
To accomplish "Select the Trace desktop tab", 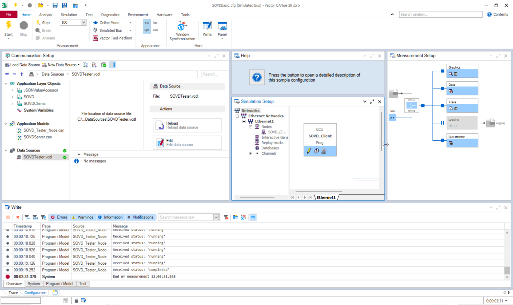I will (x=13, y=293).
